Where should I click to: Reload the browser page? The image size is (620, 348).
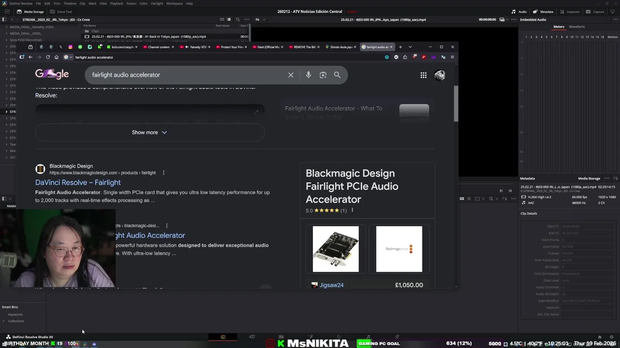[x=47, y=57]
